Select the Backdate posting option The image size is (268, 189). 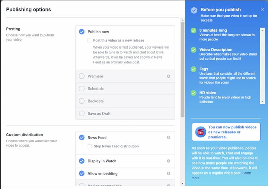click(82, 101)
